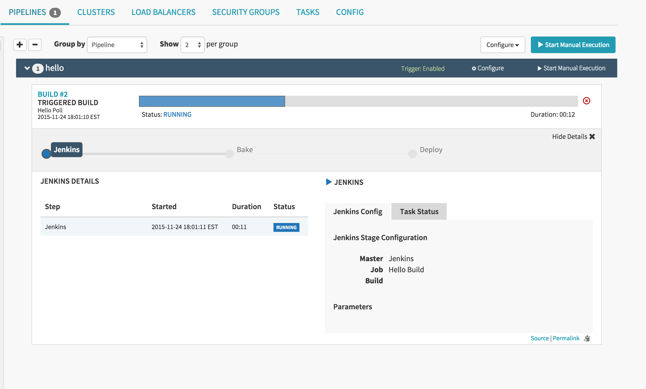This screenshot has width=646, height=389.
Task: Open the Source link
Action: (539, 338)
